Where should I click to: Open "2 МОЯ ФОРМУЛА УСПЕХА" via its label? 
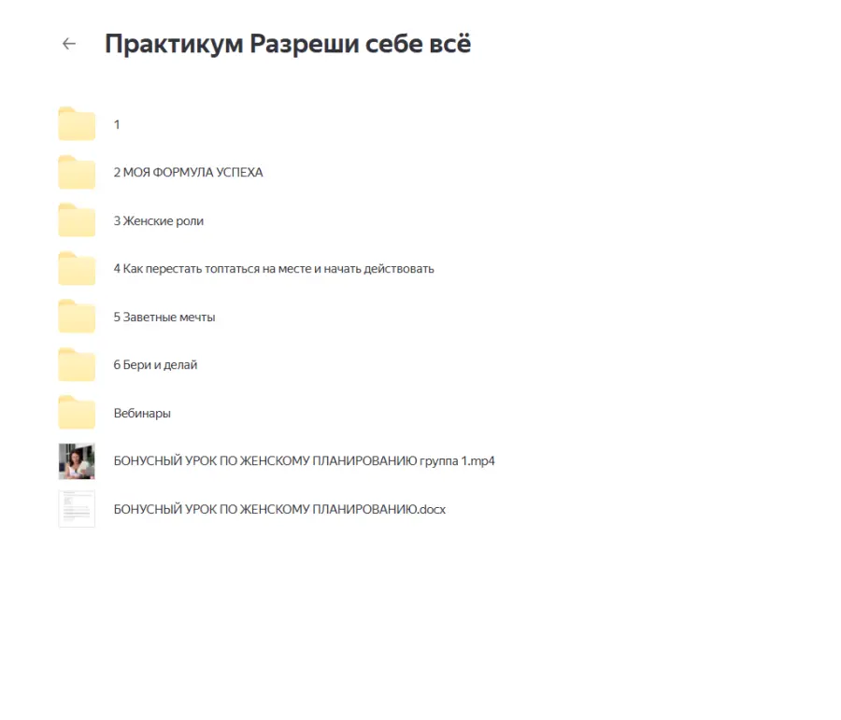tap(189, 172)
